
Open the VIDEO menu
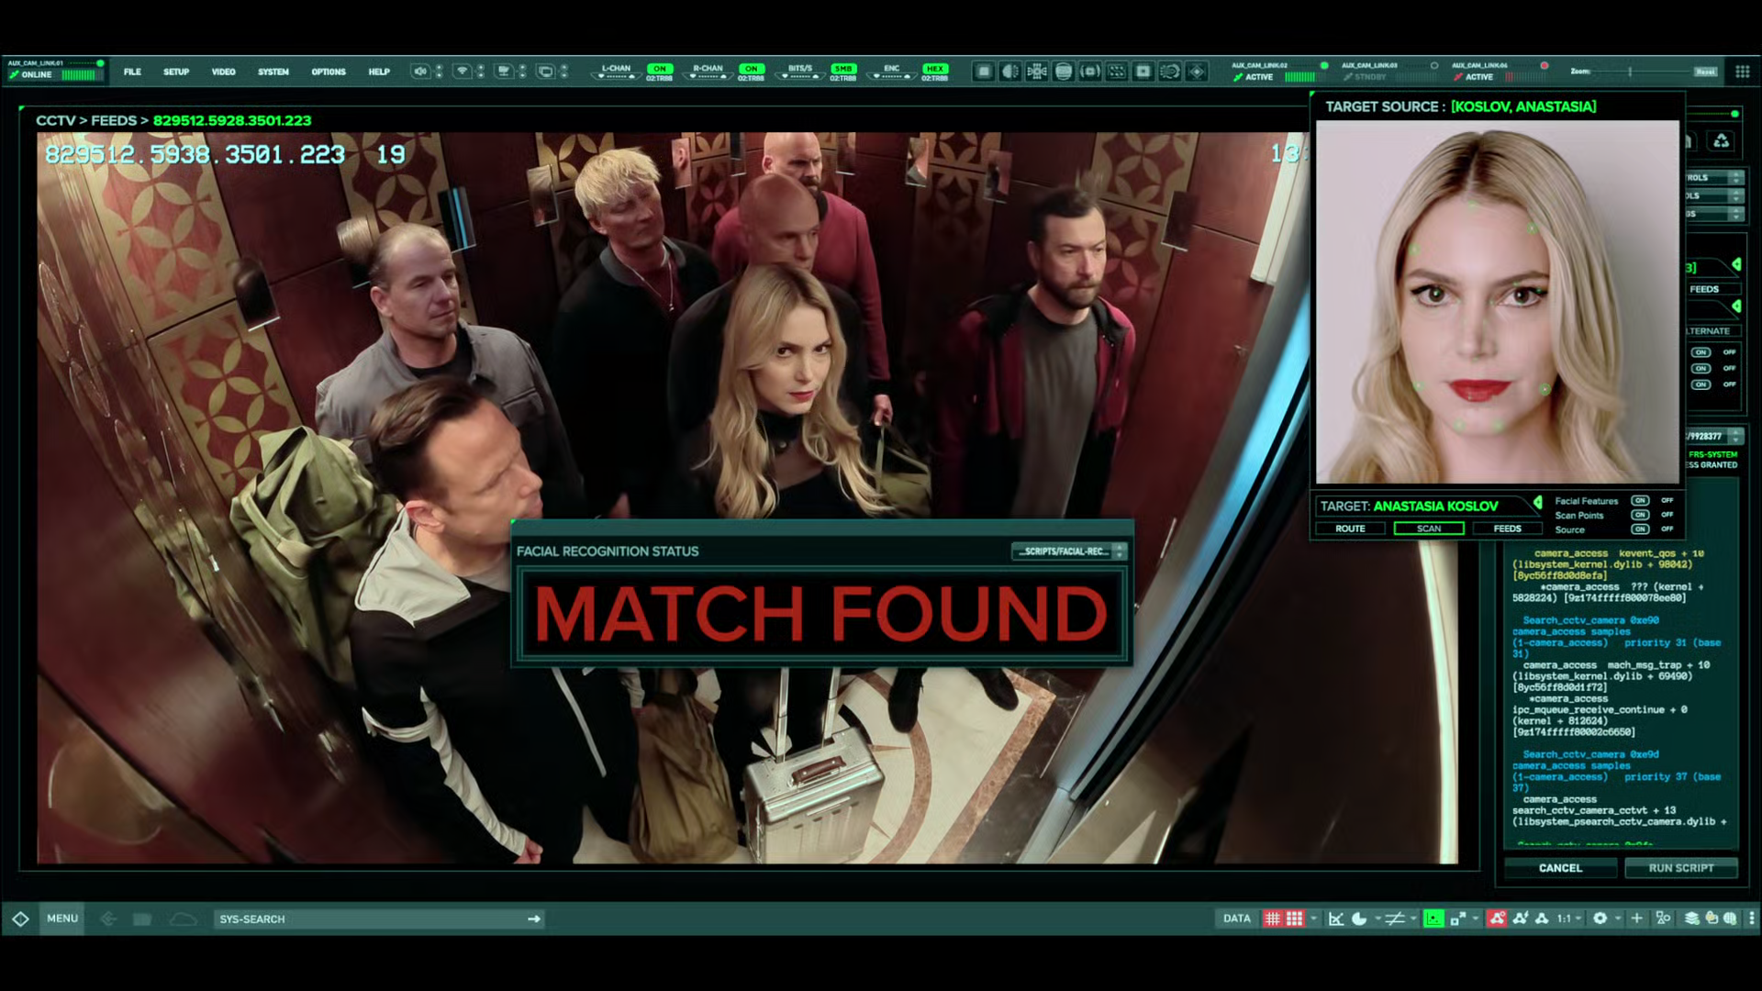click(x=223, y=72)
